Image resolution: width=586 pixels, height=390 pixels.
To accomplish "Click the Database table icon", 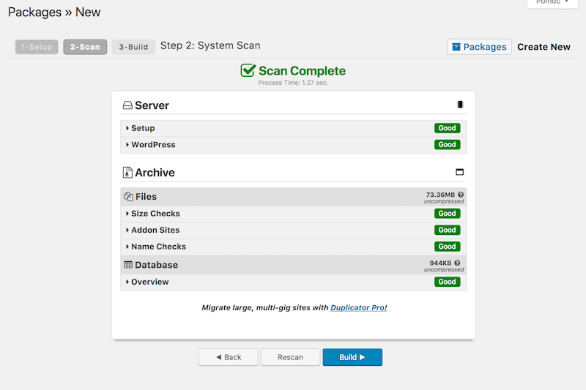I will pos(128,265).
